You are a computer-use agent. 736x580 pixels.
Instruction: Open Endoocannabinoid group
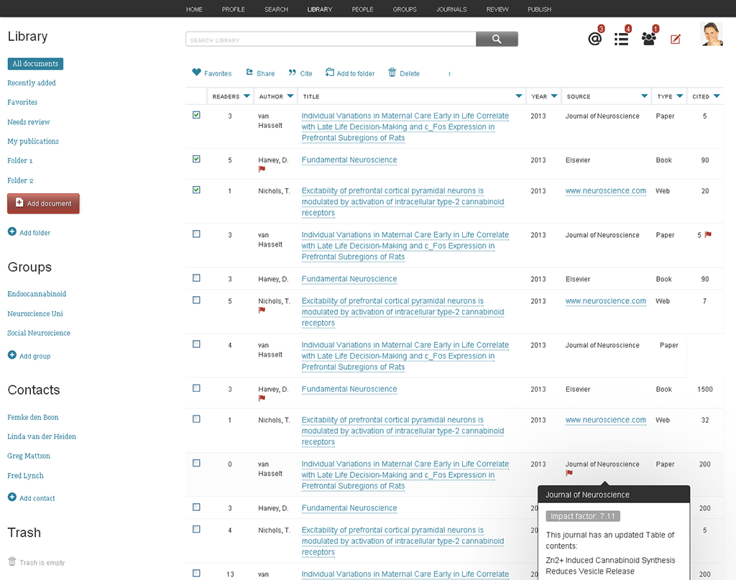click(x=37, y=294)
